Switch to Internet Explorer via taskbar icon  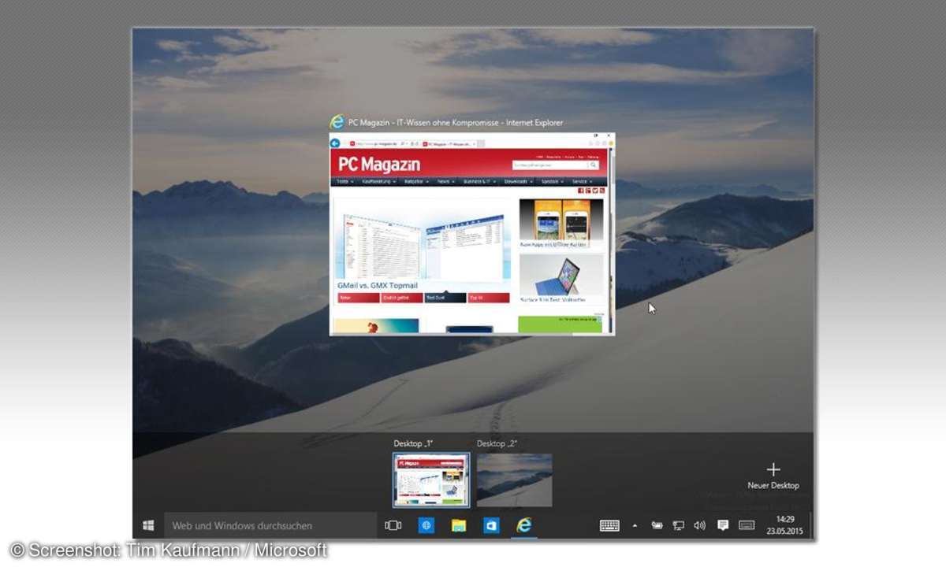[523, 525]
